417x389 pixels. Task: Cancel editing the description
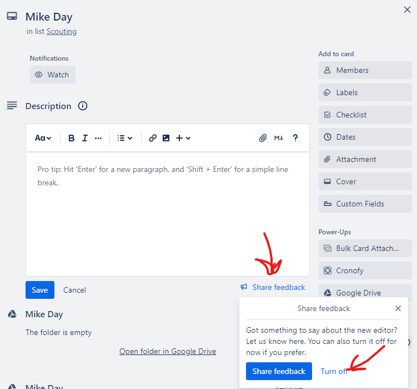click(74, 290)
